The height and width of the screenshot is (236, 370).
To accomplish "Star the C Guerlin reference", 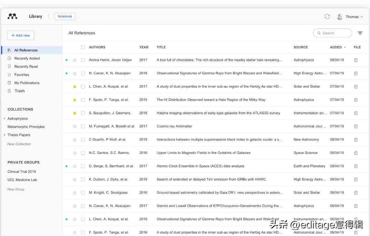I will tap(75, 140).
